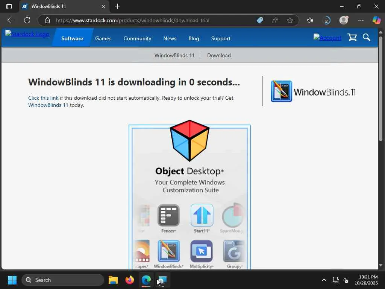Open the Stardock site search
This screenshot has height=289, width=385.
coord(367,37)
